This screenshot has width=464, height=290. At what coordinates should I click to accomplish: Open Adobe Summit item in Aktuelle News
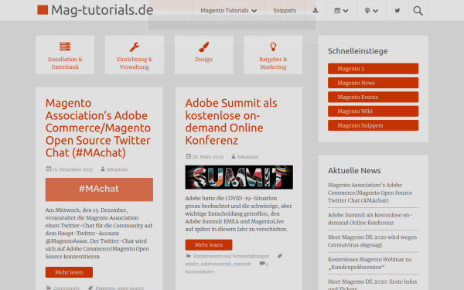370,219
